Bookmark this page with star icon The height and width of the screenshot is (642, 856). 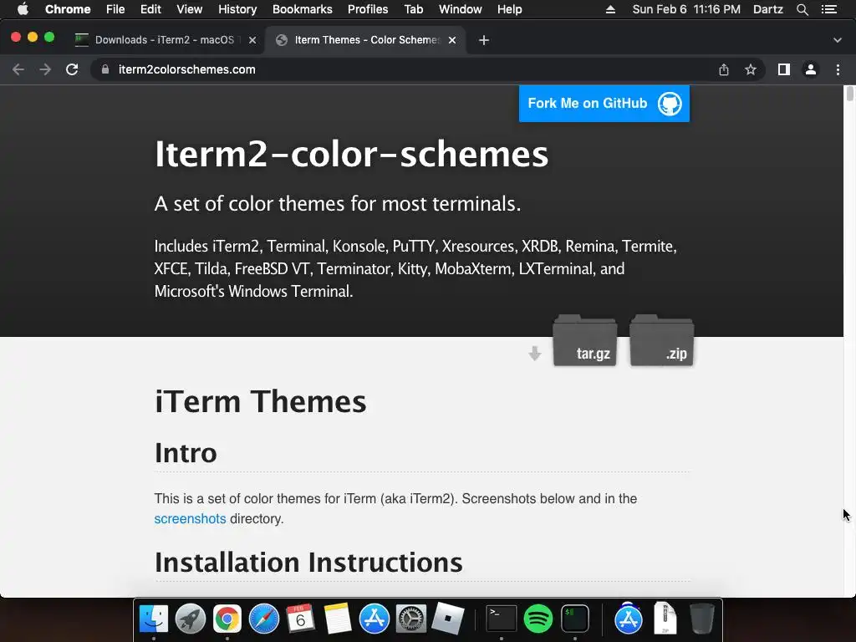tap(751, 69)
